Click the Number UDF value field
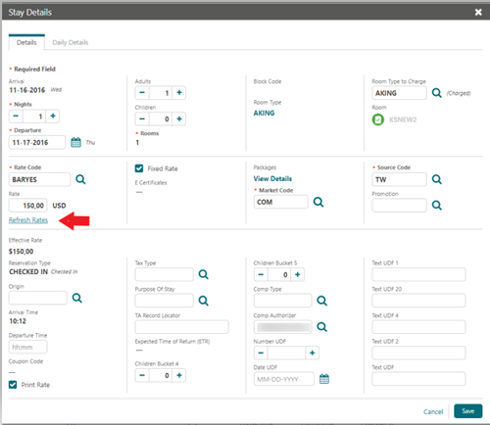 tap(286, 353)
